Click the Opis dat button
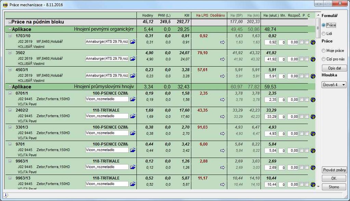Viewport: 350px width, 201px height. [x=334, y=68]
